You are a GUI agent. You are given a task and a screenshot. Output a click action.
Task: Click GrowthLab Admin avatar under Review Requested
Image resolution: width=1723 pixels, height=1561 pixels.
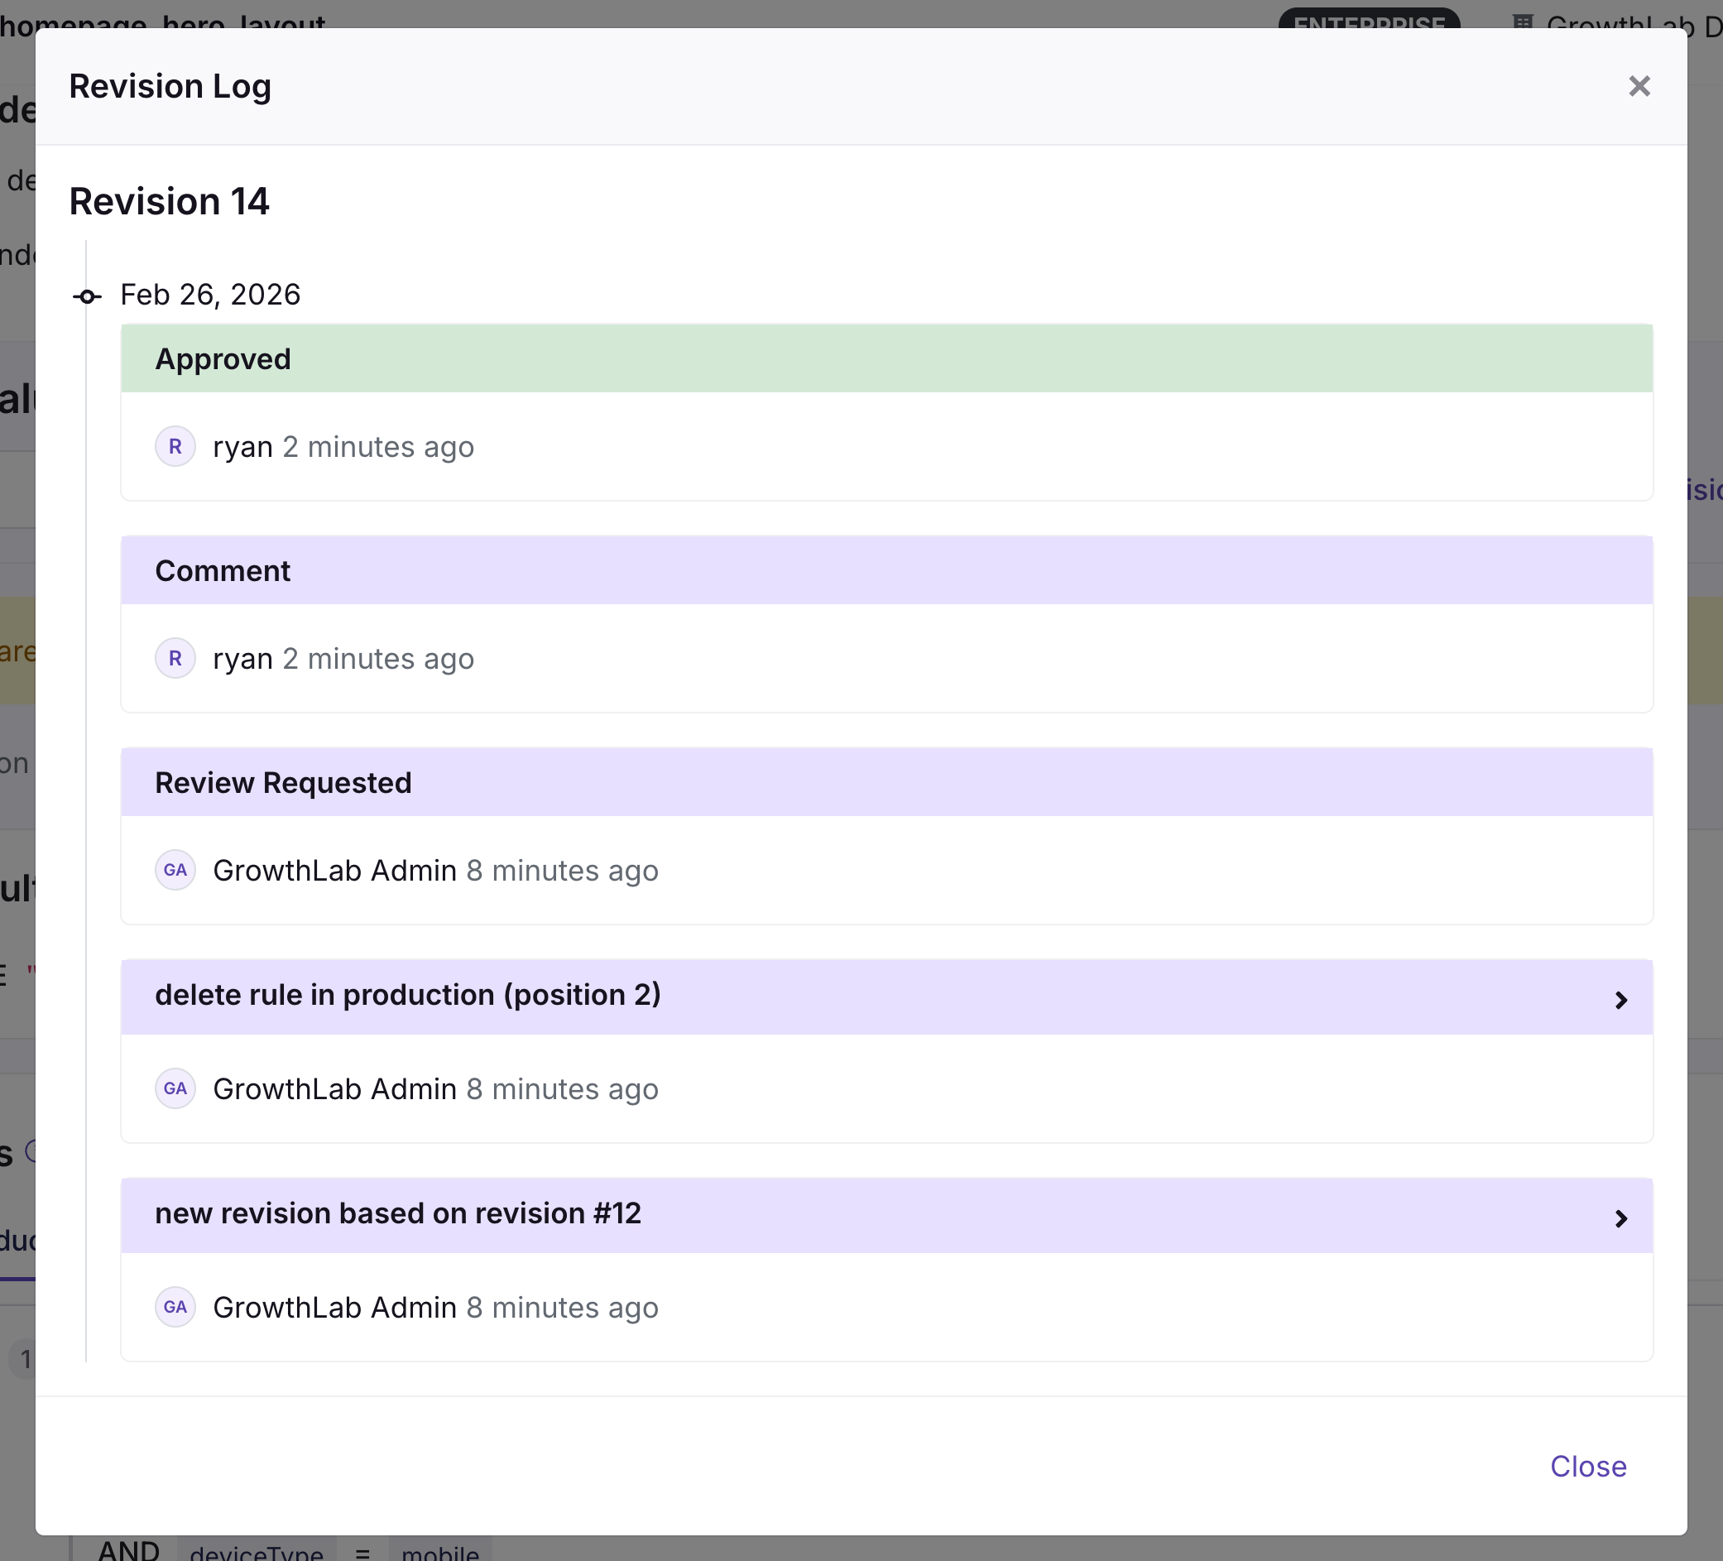pos(175,869)
